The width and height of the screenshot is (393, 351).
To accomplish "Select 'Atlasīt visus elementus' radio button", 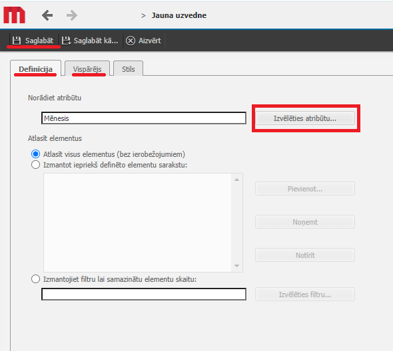I will pyautogui.click(x=35, y=154).
